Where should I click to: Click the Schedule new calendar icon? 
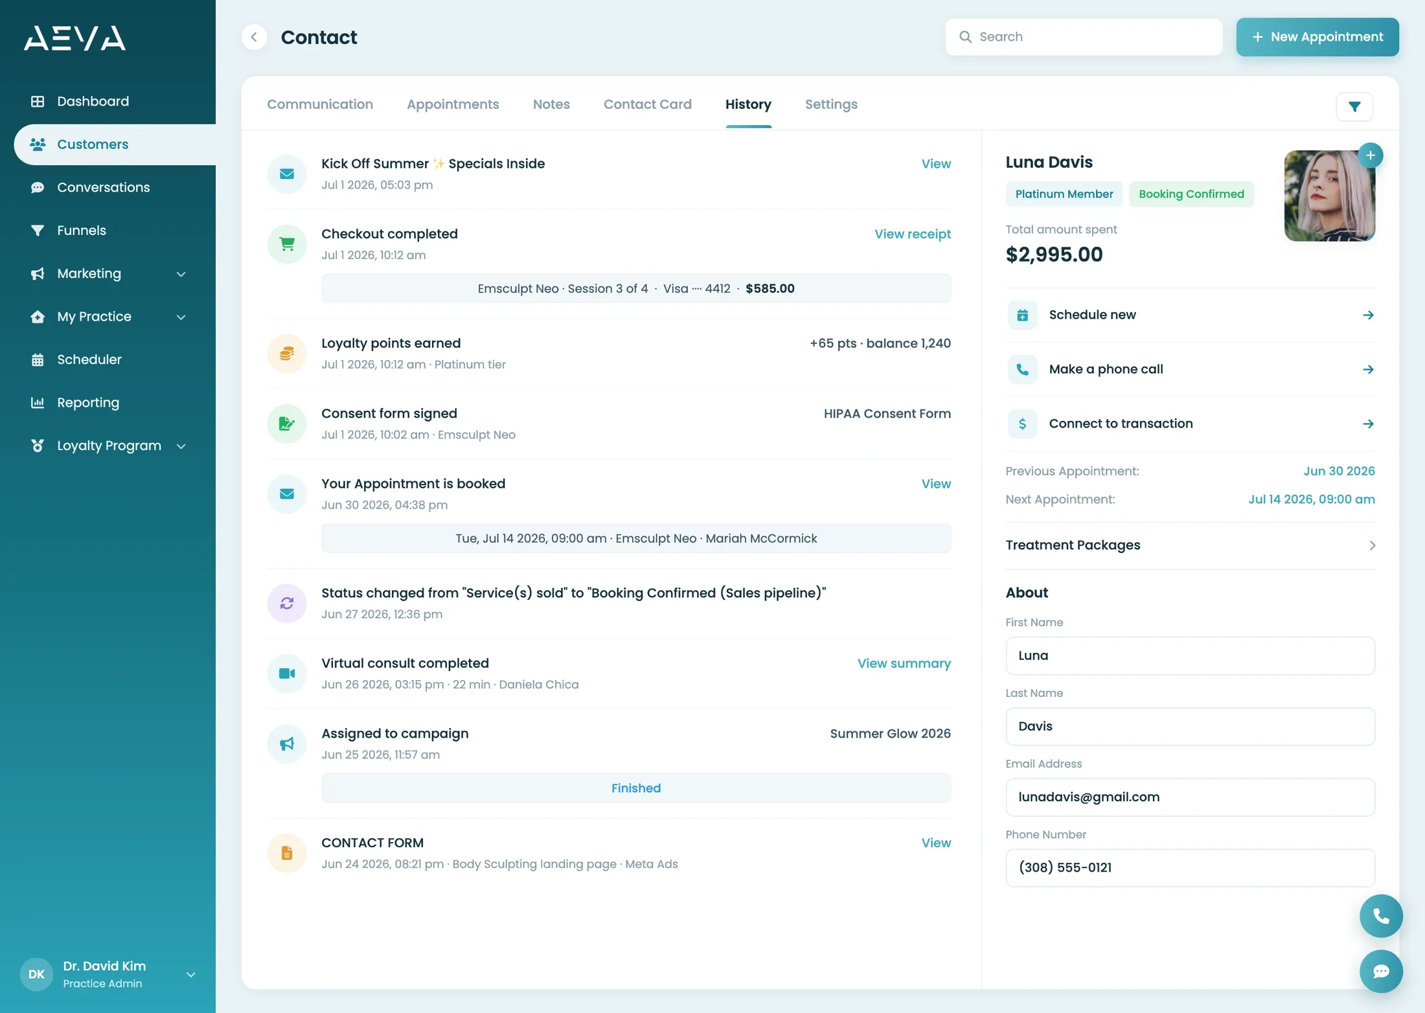pyautogui.click(x=1022, y=315)
